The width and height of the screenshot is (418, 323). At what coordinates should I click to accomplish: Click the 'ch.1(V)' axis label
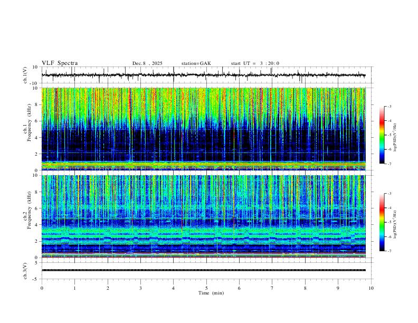pos(25,75)
